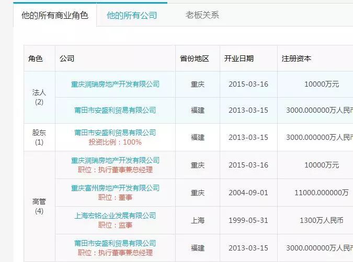Open 莆田市安盛利贸易有限公司 link in 高管 section
Screen dimensions: 353x262
click(x=115, y=243)
